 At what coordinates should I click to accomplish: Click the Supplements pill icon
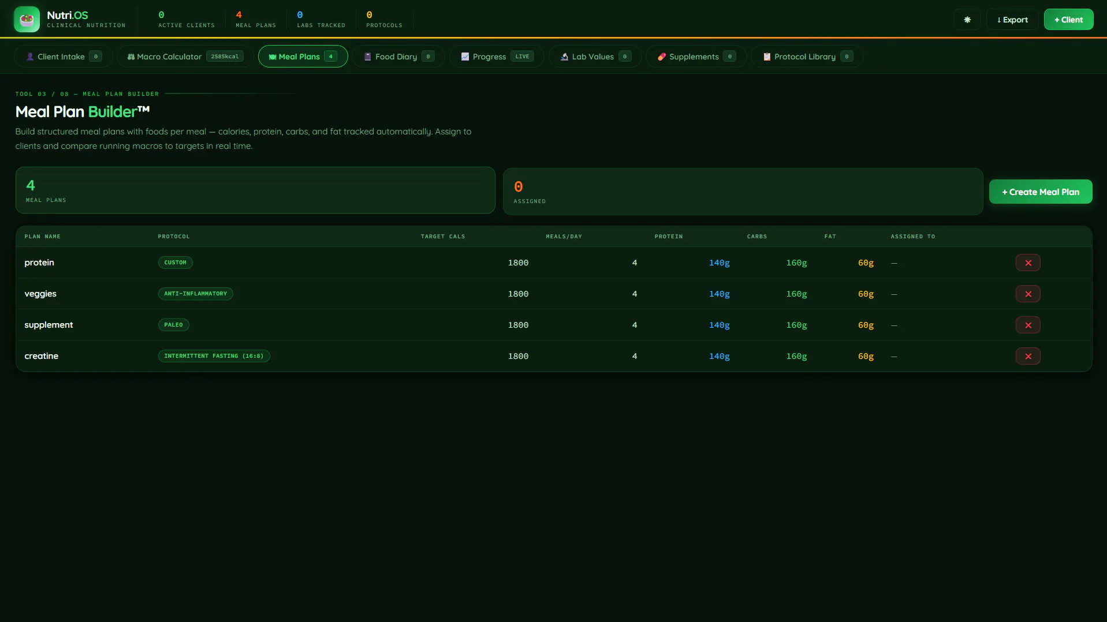click(x=662, y=57)
